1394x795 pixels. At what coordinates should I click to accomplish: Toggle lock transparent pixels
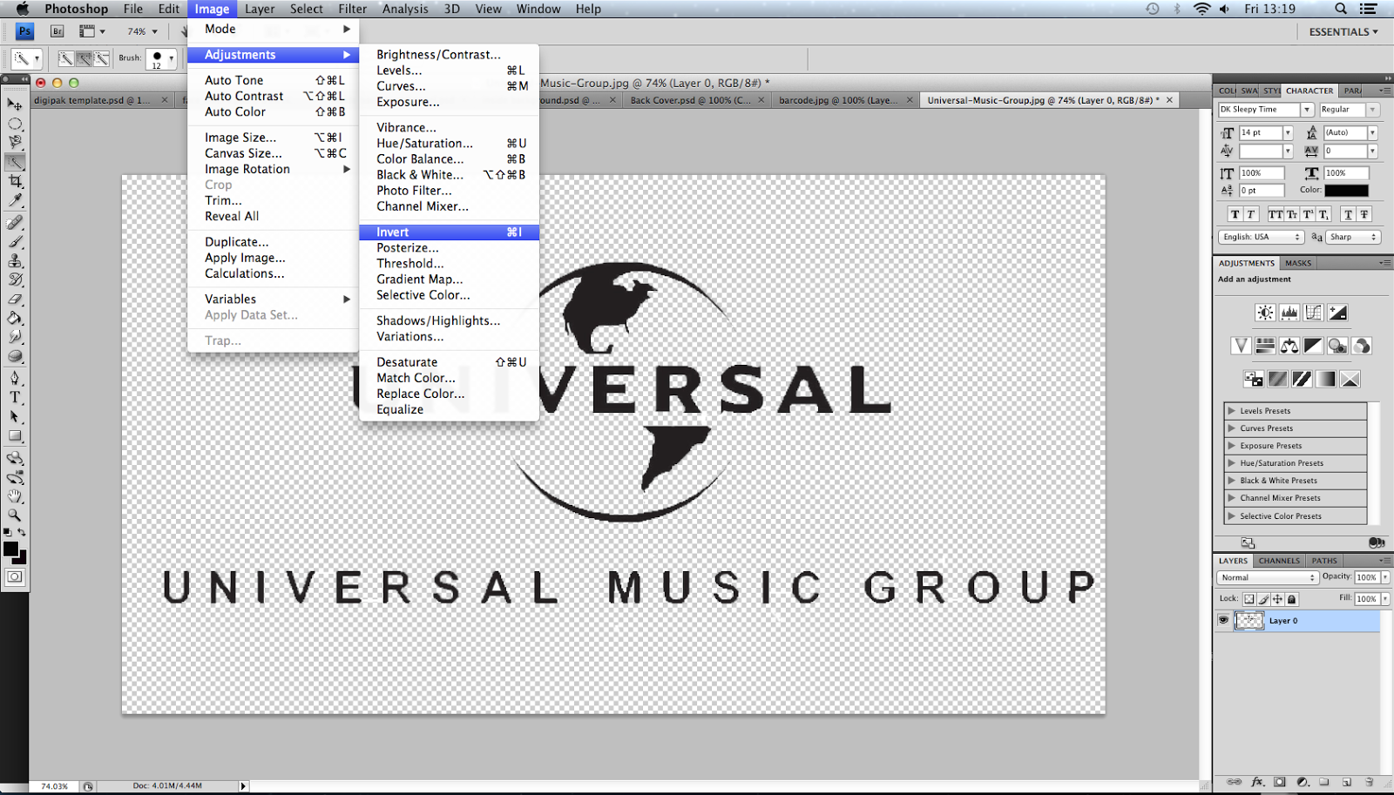pos(1249,599)
